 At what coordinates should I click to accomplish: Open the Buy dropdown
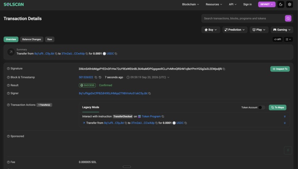pyautogui.click(x=211, y=30)
